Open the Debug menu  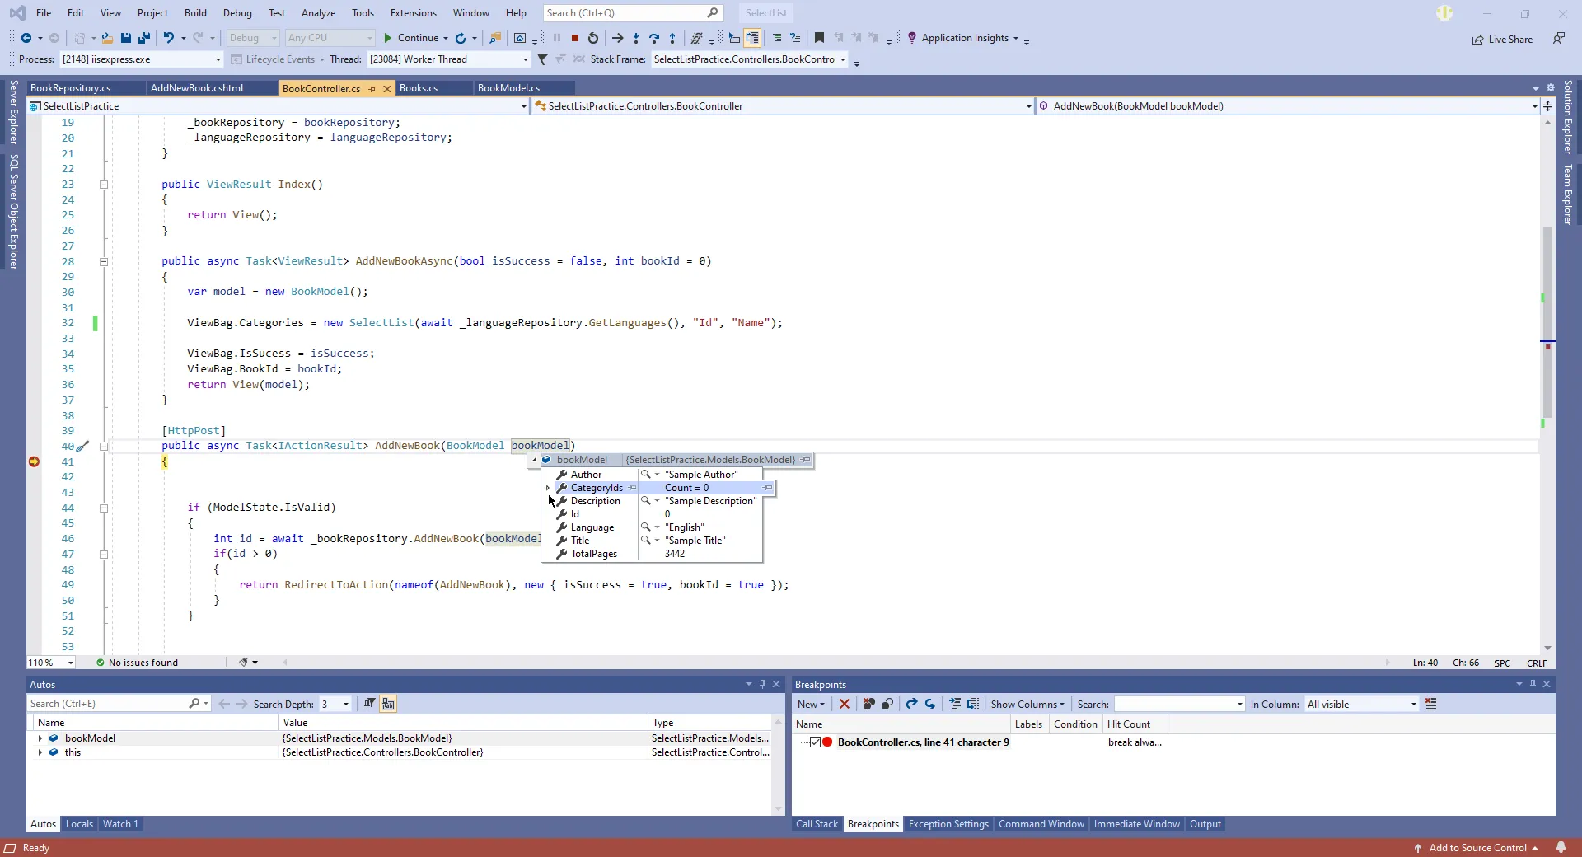[x=237, y=13]
